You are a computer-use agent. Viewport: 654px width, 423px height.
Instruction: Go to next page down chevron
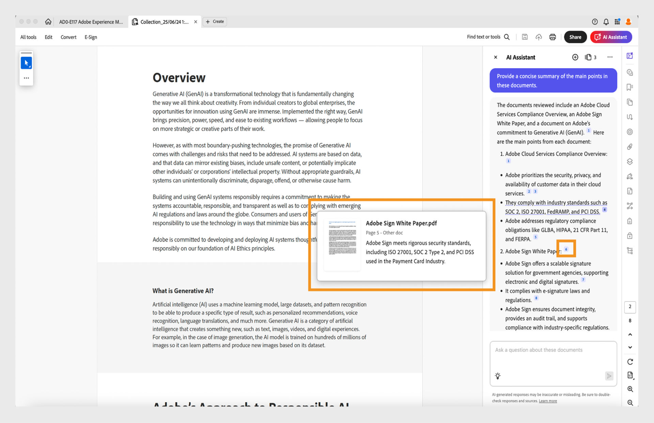point(630,347)
